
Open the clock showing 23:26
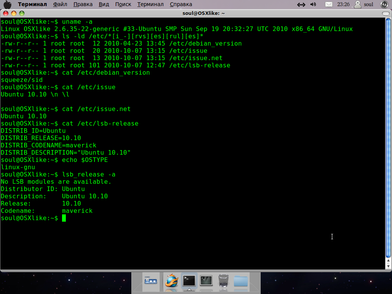click(x=343, y=5)
